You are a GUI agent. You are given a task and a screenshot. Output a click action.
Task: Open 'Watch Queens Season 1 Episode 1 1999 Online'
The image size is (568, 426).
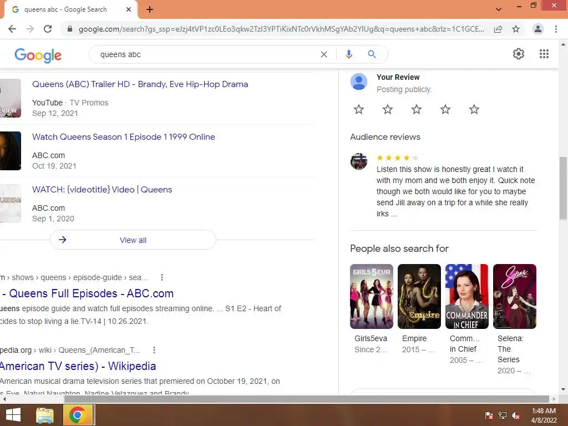point(124,137)
